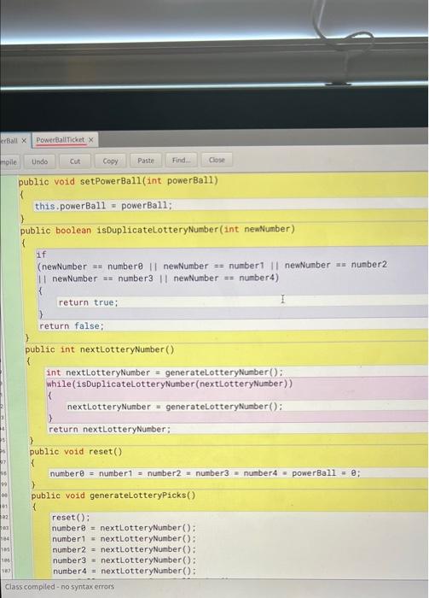Click the public void reset() signature
The width and height of the screenshot is (429, 598).
(76, 452)
